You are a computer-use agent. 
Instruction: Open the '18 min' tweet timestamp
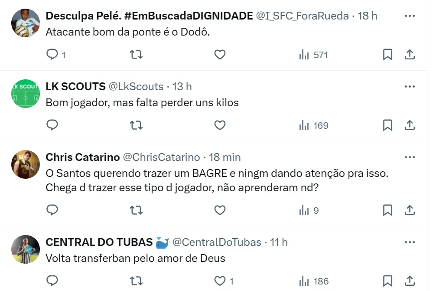tap(225, 157)
